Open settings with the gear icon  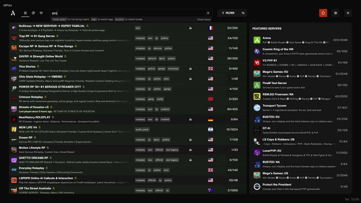336,13
